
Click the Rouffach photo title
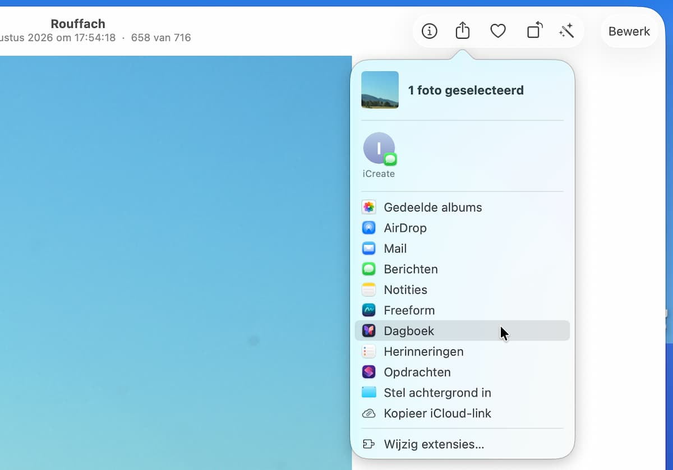(x=78, y=24)
